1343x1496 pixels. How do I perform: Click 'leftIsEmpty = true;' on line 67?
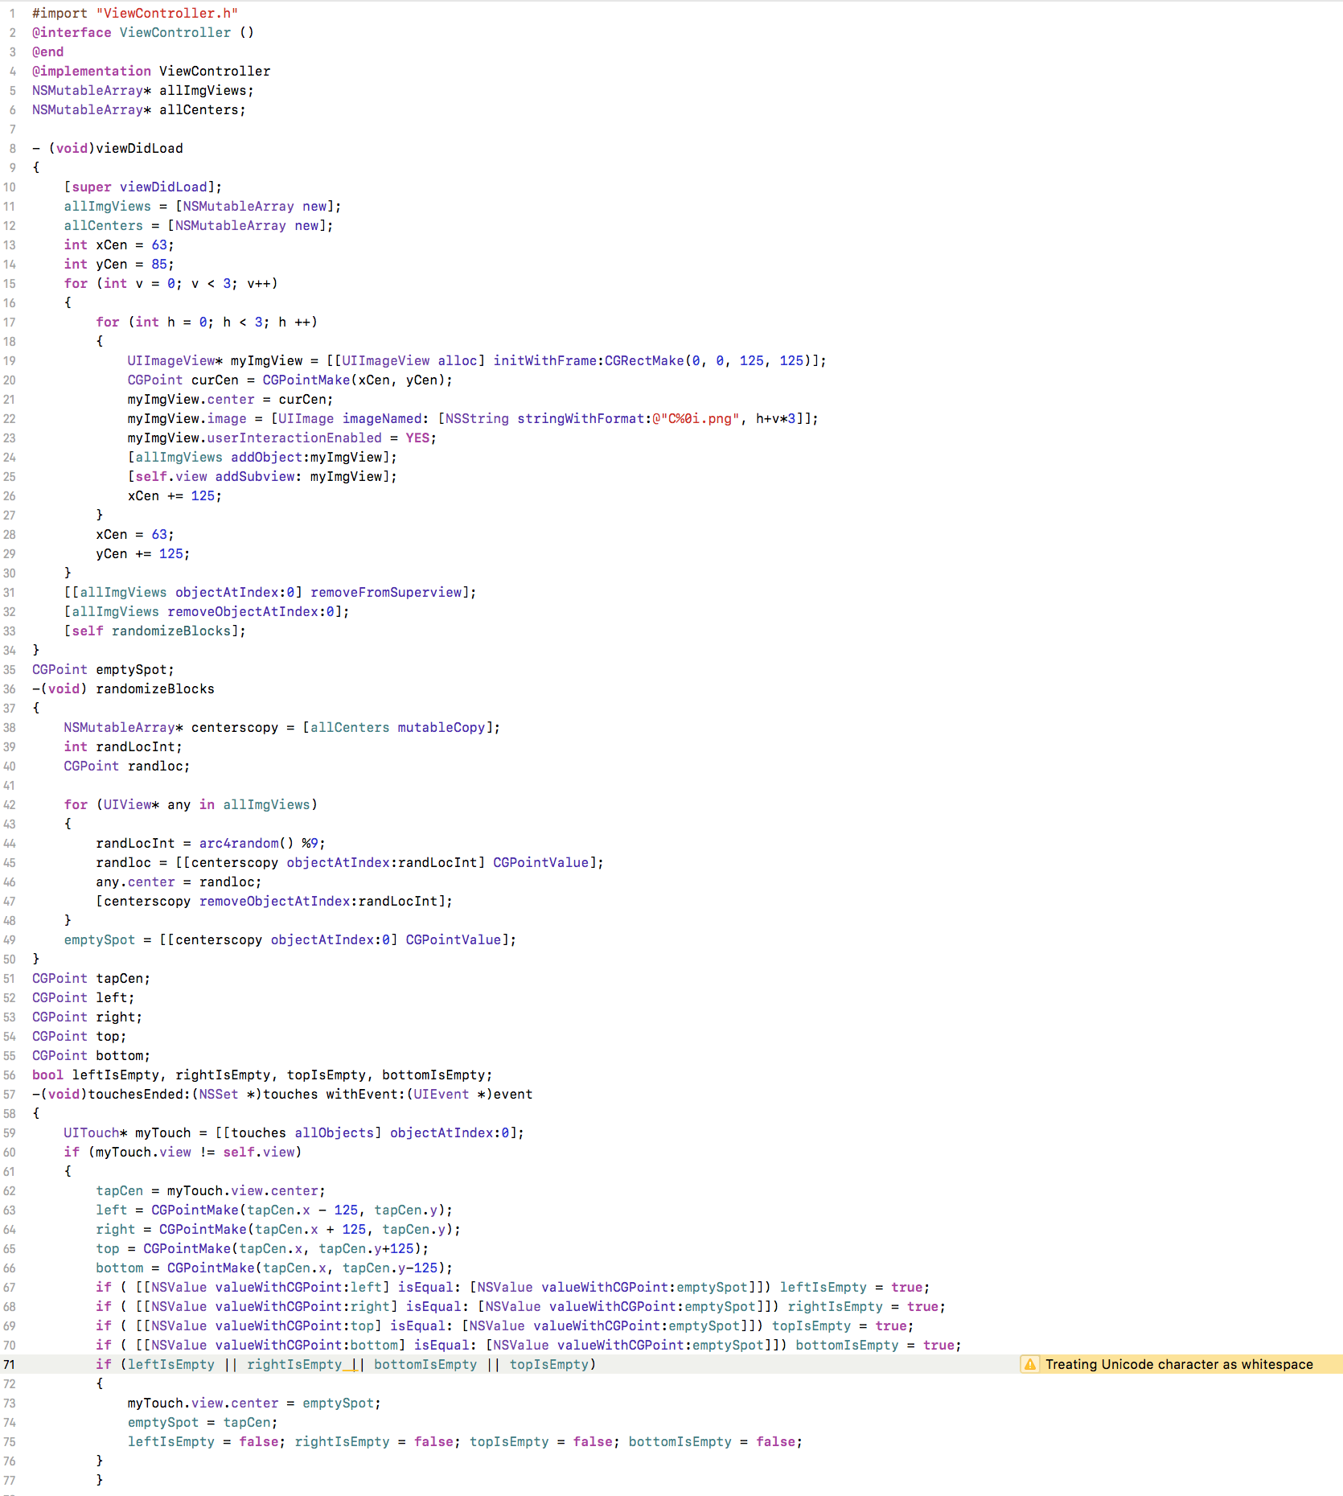click(855, 1287)
